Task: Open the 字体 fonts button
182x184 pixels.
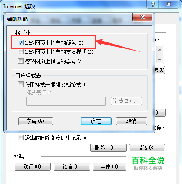Action: tap(110, 166)
